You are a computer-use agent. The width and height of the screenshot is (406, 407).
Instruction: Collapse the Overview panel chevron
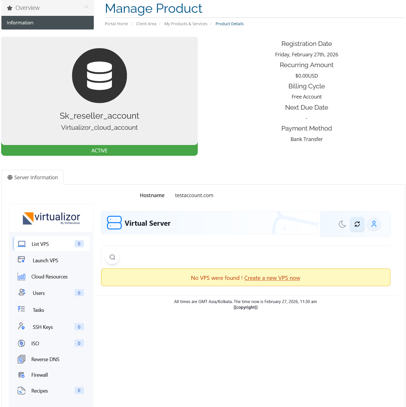pyautogui.click(x=86, y=7)
